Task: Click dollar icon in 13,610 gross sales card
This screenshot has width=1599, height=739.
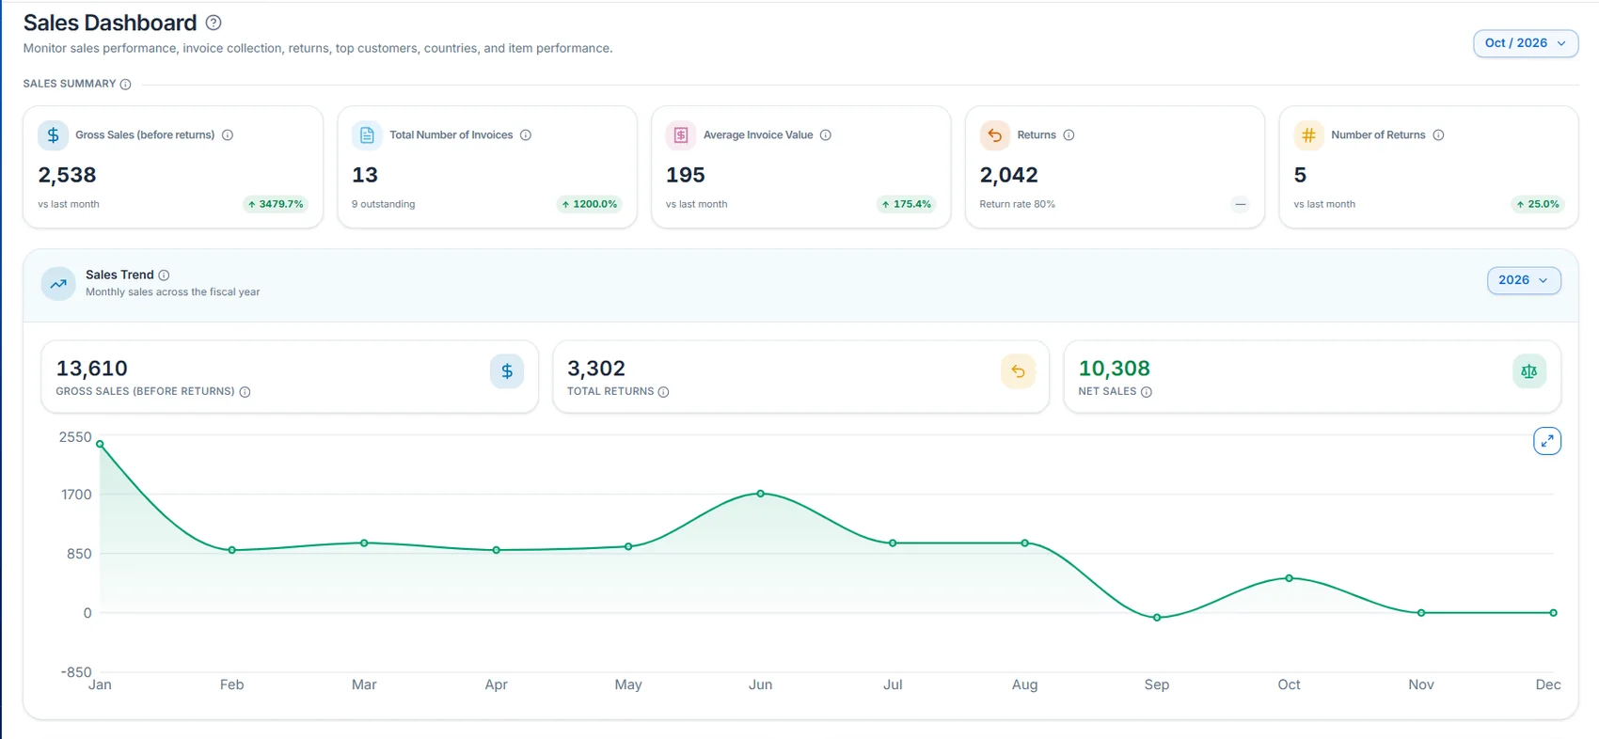Action: point(507,371)
